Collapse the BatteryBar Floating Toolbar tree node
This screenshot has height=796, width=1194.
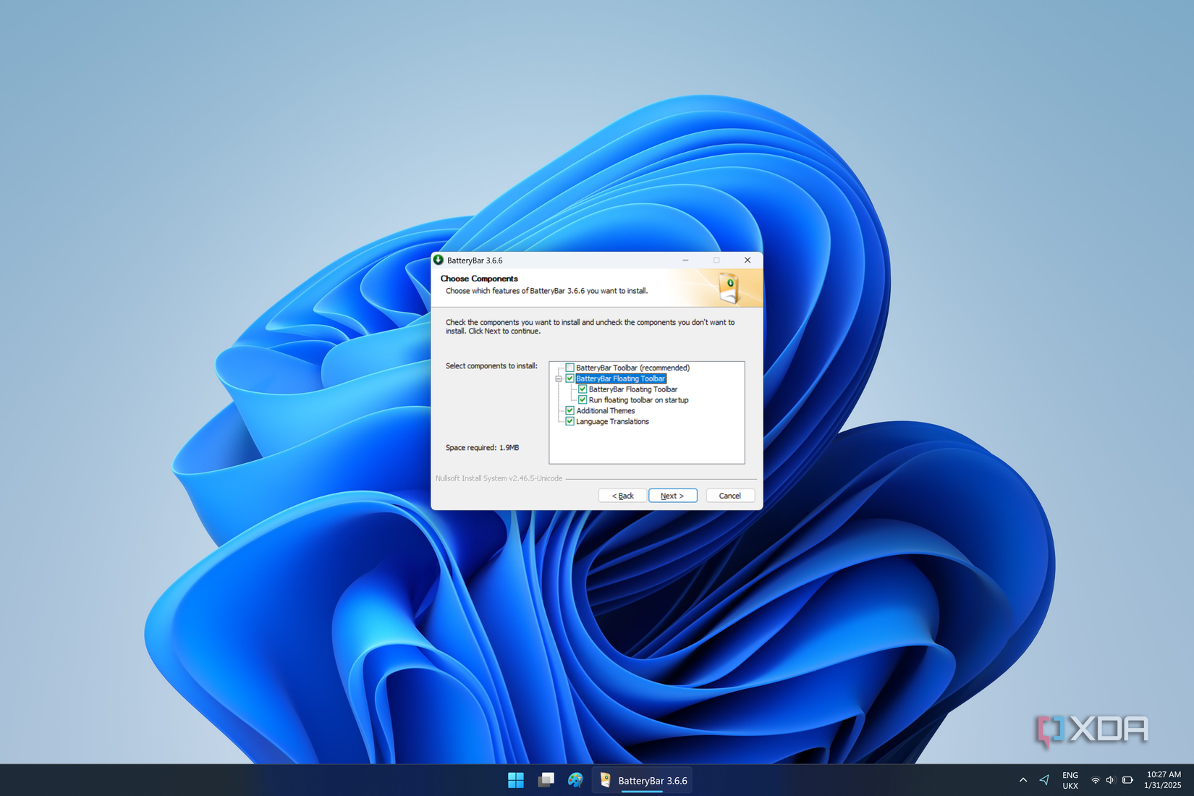click(557, 378)
